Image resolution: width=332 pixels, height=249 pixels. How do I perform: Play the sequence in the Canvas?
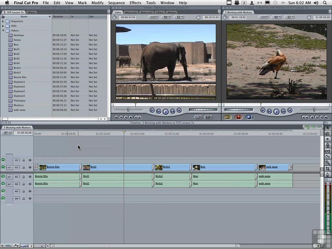pyautogui.click(x=276, y=112)
